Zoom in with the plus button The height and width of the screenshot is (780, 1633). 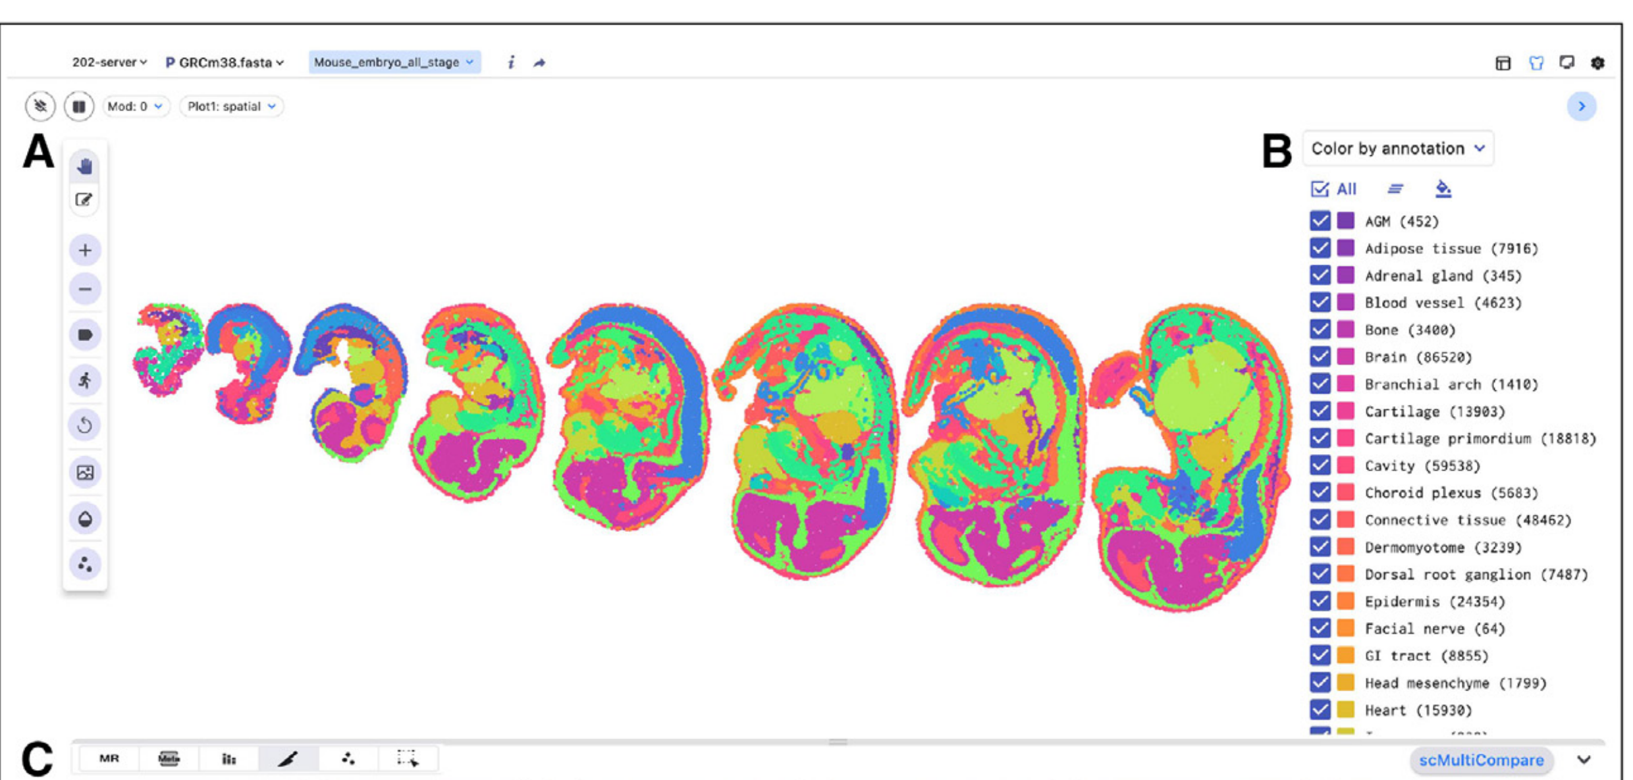[x=85, y=250]
